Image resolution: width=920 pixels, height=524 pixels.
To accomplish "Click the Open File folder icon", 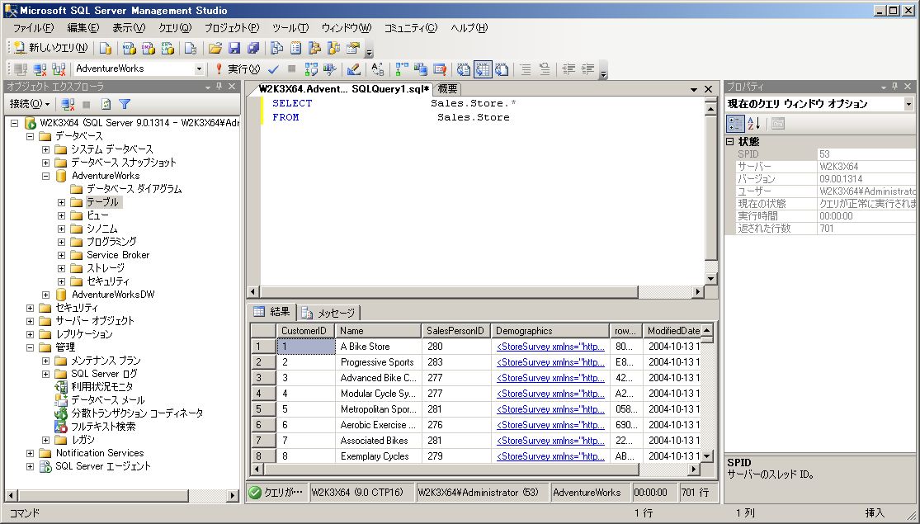I will point(215,49).
